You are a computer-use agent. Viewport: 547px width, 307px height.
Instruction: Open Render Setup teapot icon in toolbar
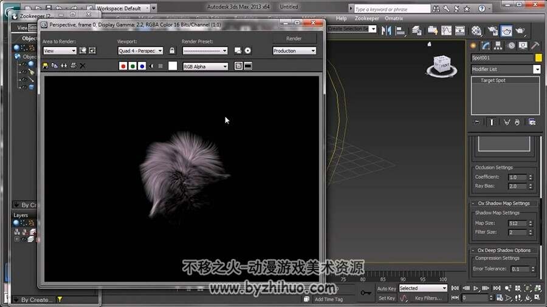tap(492, 31)
